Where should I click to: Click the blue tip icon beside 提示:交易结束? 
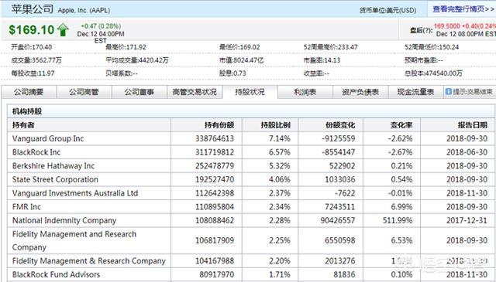coord(448,92)
